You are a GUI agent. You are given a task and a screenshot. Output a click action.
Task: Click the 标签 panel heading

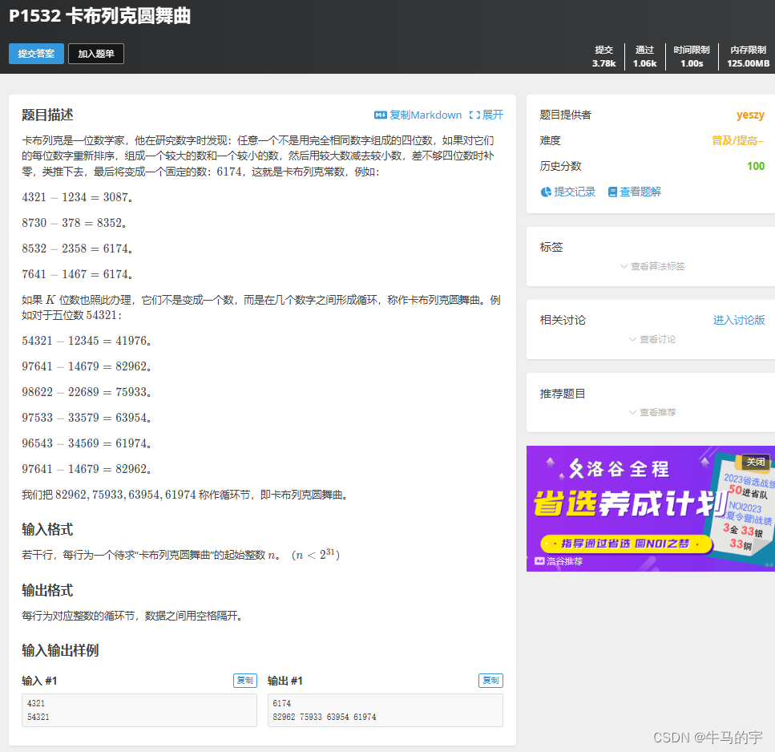coord(551,247)
